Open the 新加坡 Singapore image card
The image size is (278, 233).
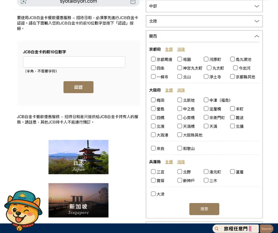(79, 200)
